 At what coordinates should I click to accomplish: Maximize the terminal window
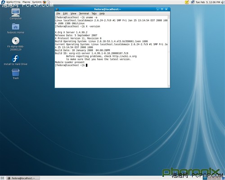click(162, 9)
